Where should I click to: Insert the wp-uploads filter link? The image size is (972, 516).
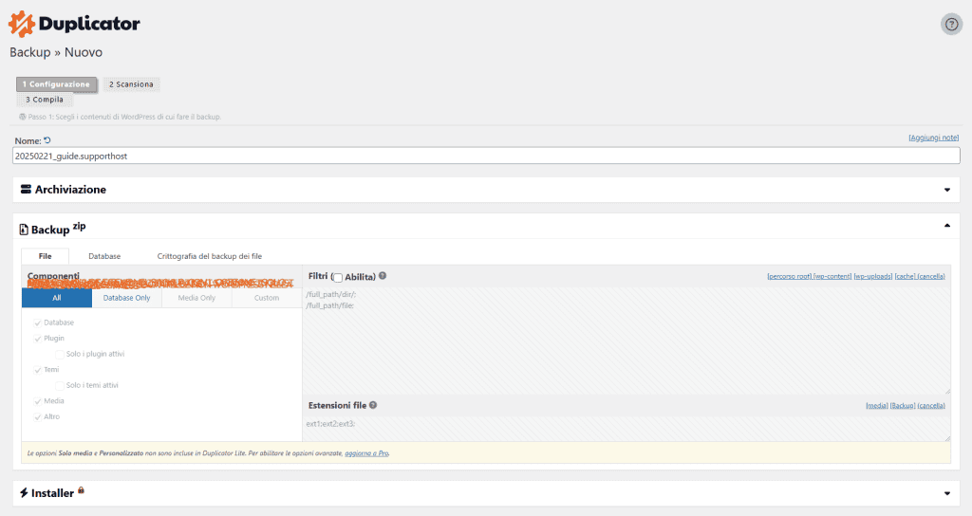point(873,276)
